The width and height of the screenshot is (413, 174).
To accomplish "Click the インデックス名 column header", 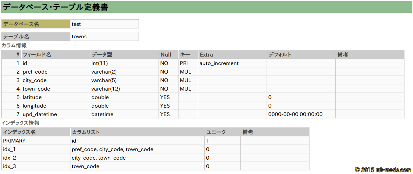I will (x=19, y=132).
